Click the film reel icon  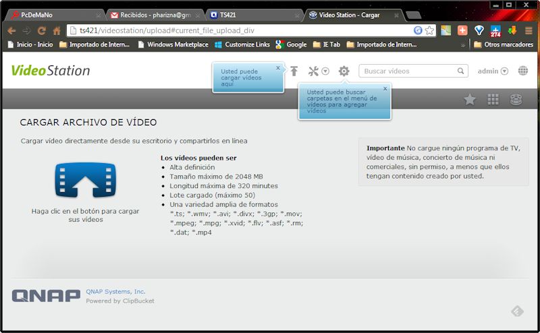point(516,99)
